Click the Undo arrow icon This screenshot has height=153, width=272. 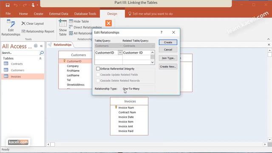pos(16,5)
